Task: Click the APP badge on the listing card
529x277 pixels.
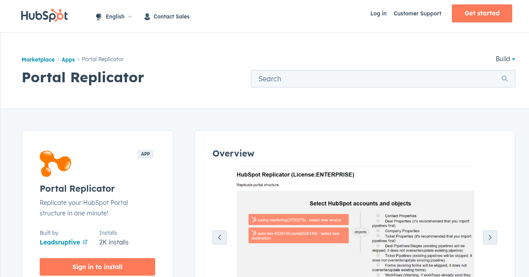Action: click(x=145, y=154)
